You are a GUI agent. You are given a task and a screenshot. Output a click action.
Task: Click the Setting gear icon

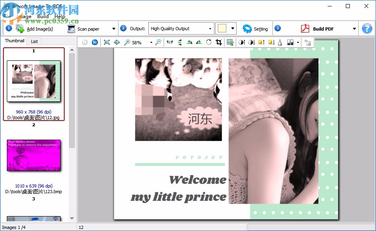pos(247,29)
